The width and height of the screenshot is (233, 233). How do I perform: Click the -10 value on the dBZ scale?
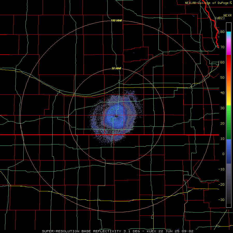pyautogui.click(x=221, y=169)
